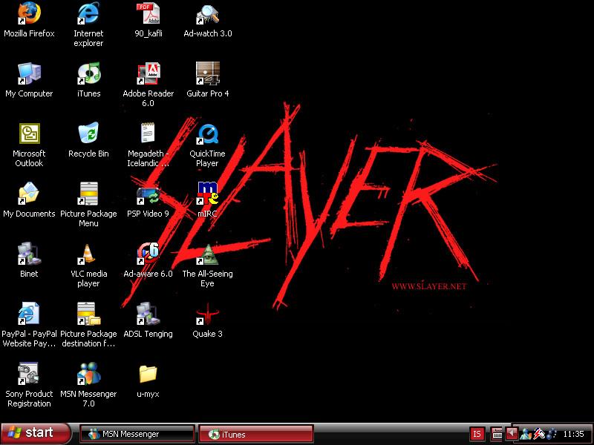Switch to the MSN Messenger taskbar button
Viewport: 594px width, 445px height.
point(137,434)
